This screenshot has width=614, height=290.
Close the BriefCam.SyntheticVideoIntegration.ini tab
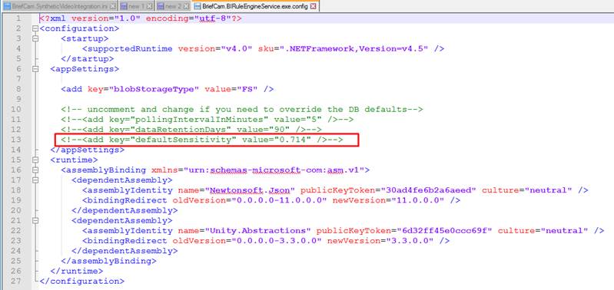tap(113, 7)
